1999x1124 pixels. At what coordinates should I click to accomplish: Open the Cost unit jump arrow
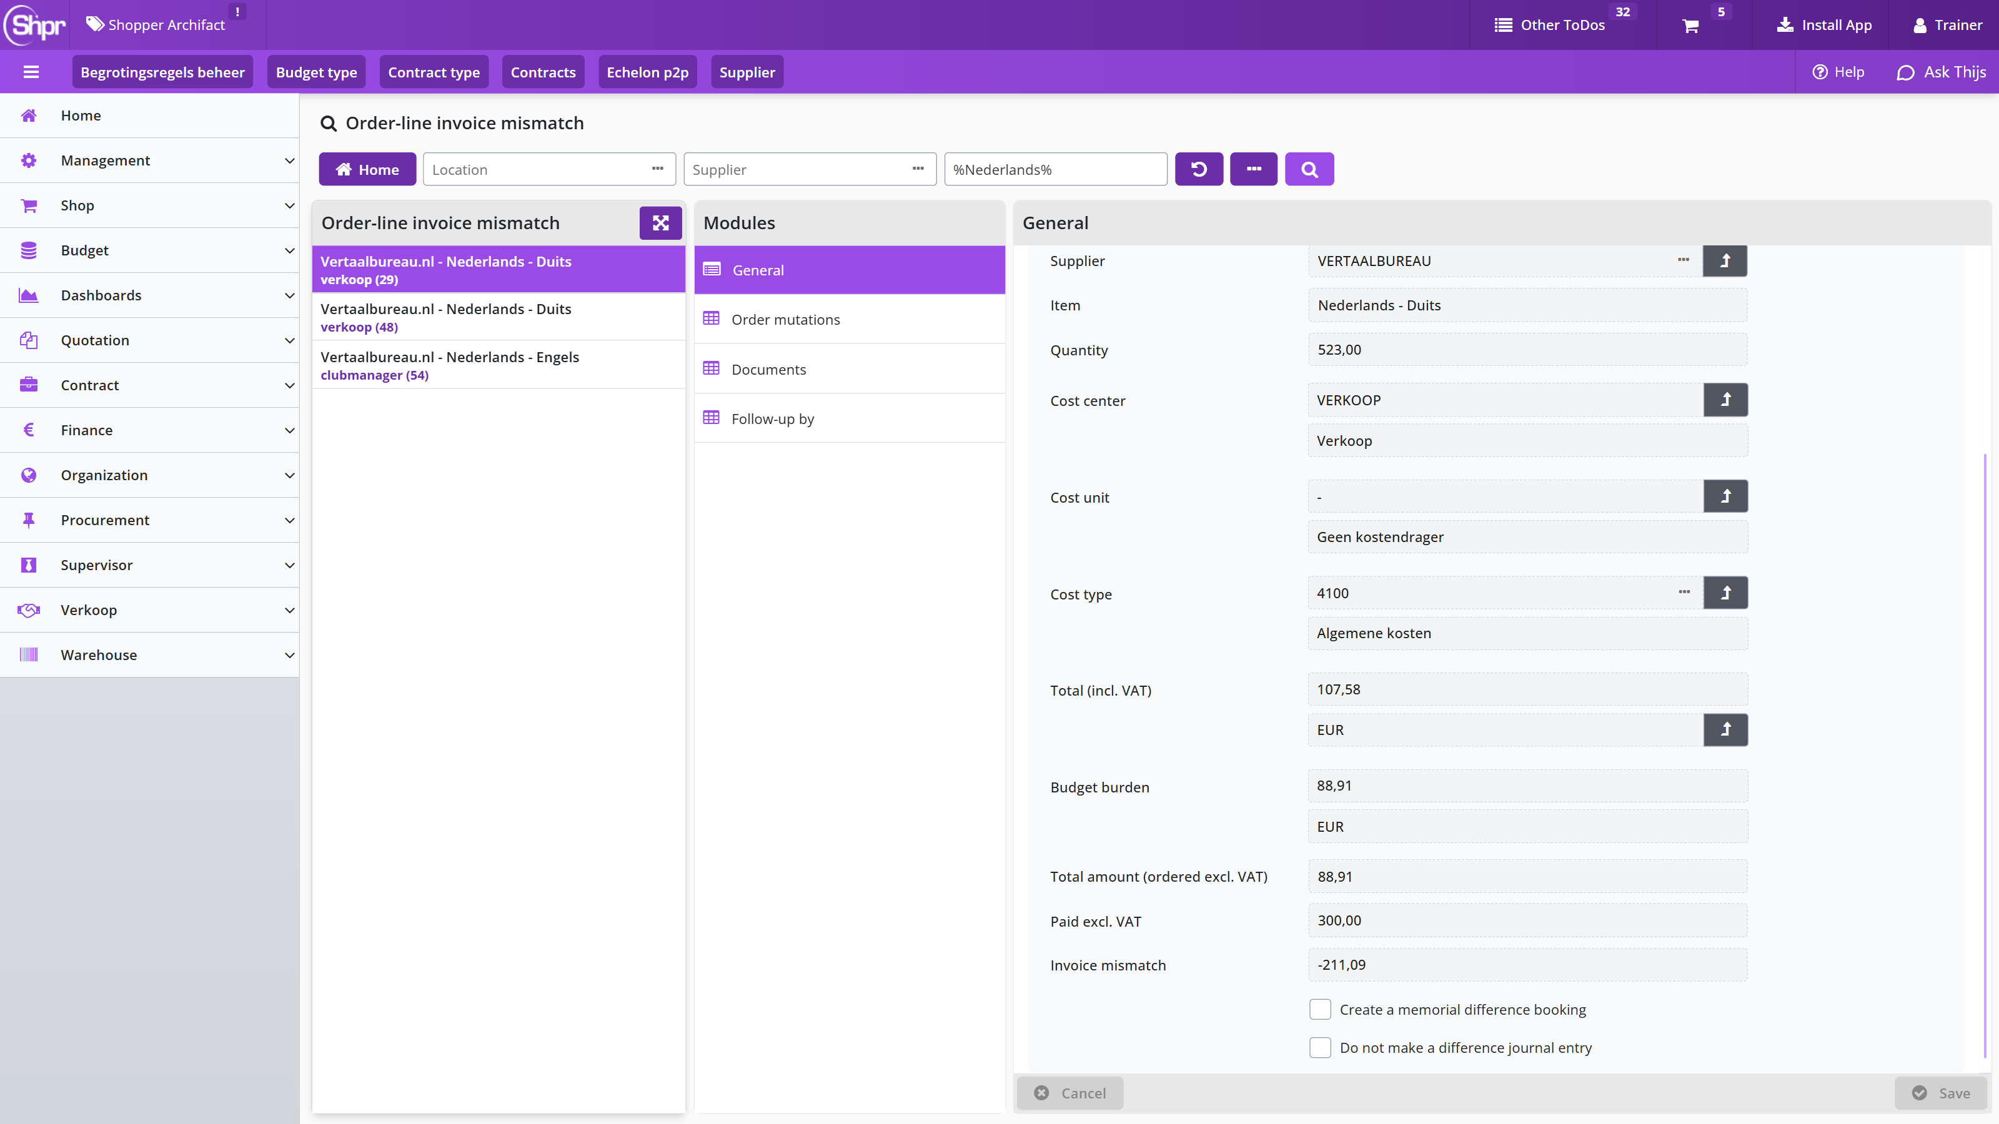(1726, 496)
